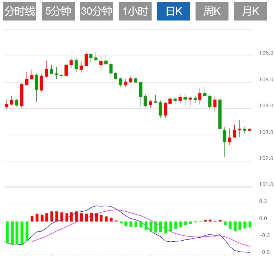Click the -0.5 MACD axis label
Screen dimensions: 275x256
[x=262, y=252]
